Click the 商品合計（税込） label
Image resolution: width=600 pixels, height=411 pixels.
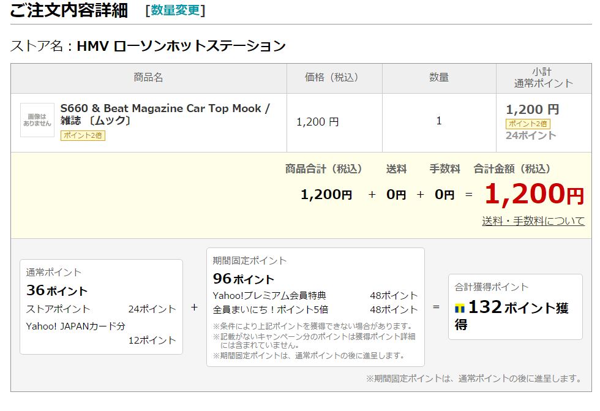[x=323, y=169]
